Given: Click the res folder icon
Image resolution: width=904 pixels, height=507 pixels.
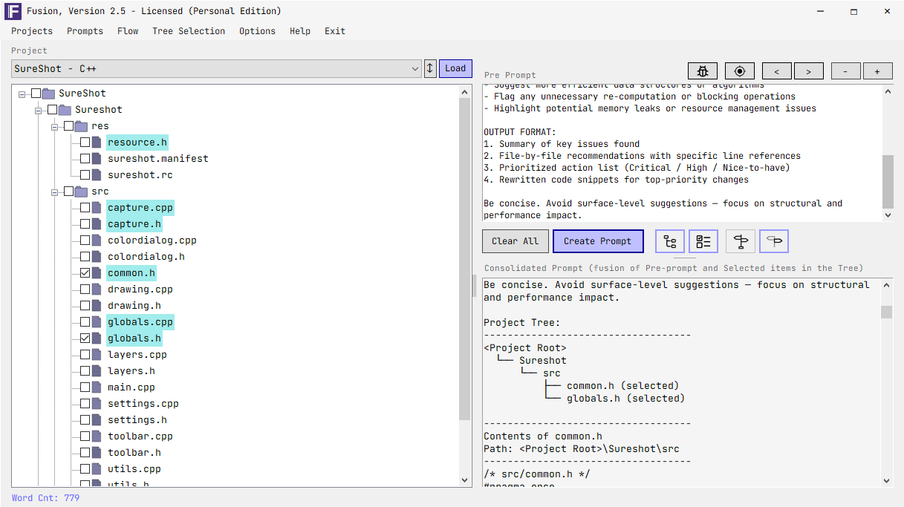Looking at the screenshot, I should tap(82, 126).
